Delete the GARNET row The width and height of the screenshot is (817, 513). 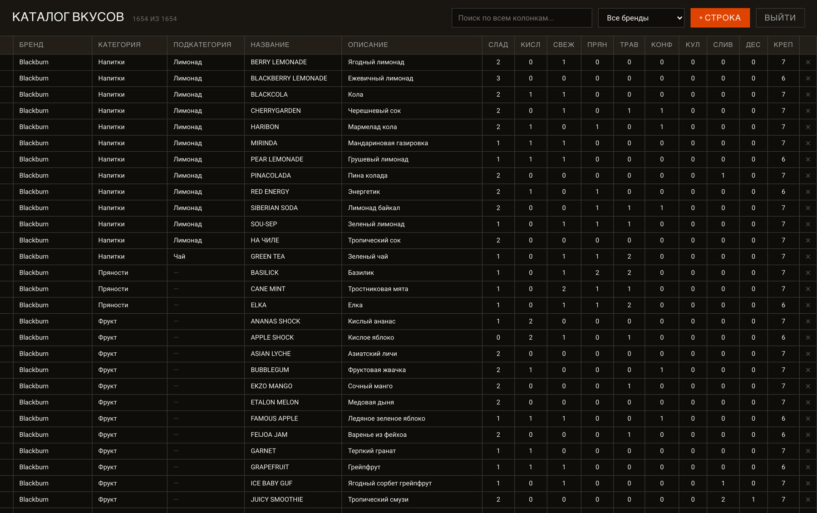808,451
